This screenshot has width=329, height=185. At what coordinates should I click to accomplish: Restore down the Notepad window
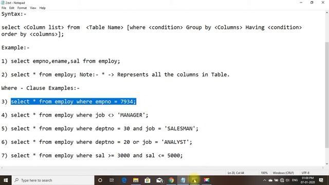tap(312, 3)
